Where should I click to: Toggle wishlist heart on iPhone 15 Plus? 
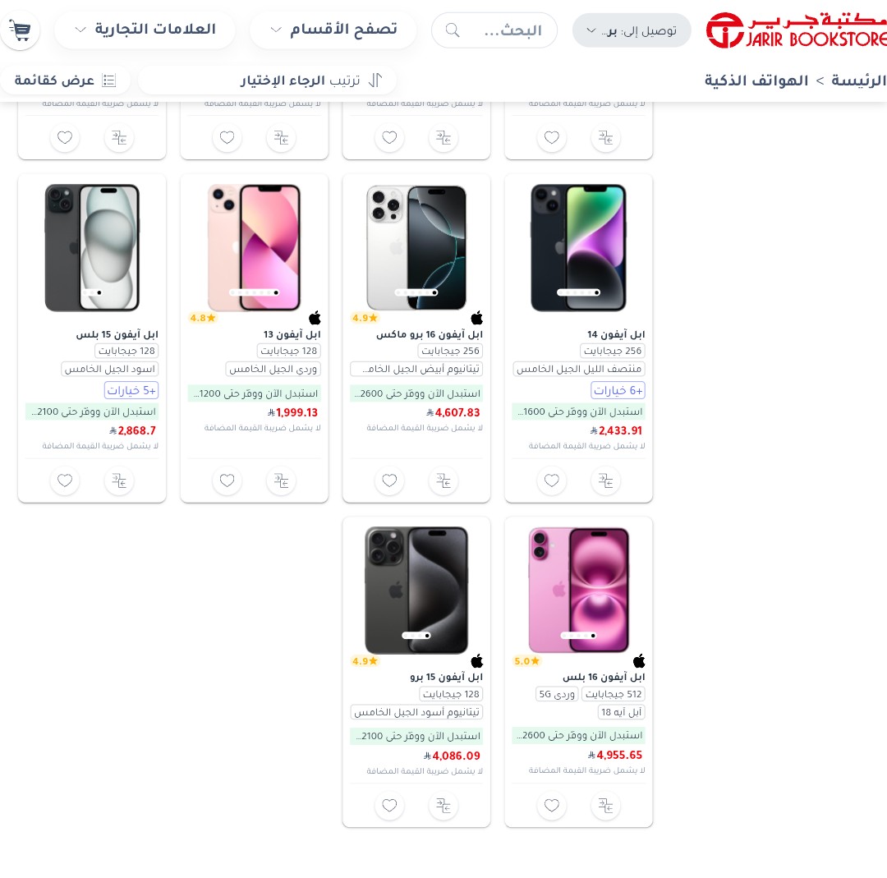pos(65,480)
